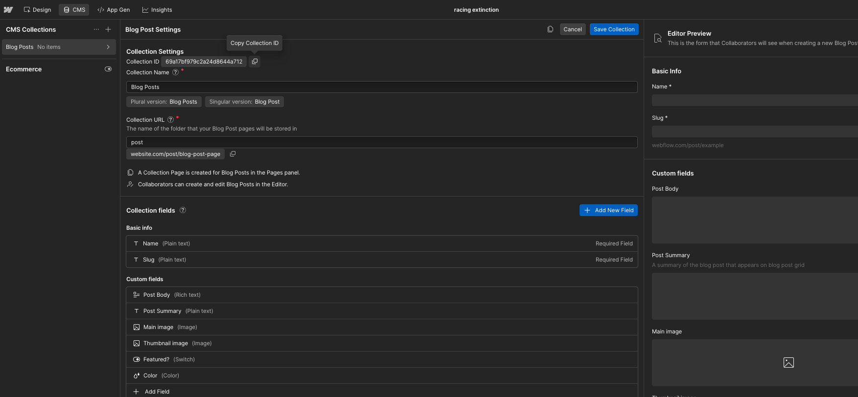Screen dimensions: 858x397
Task: Click the Save Collection button
Action: (x=614, y=29)
